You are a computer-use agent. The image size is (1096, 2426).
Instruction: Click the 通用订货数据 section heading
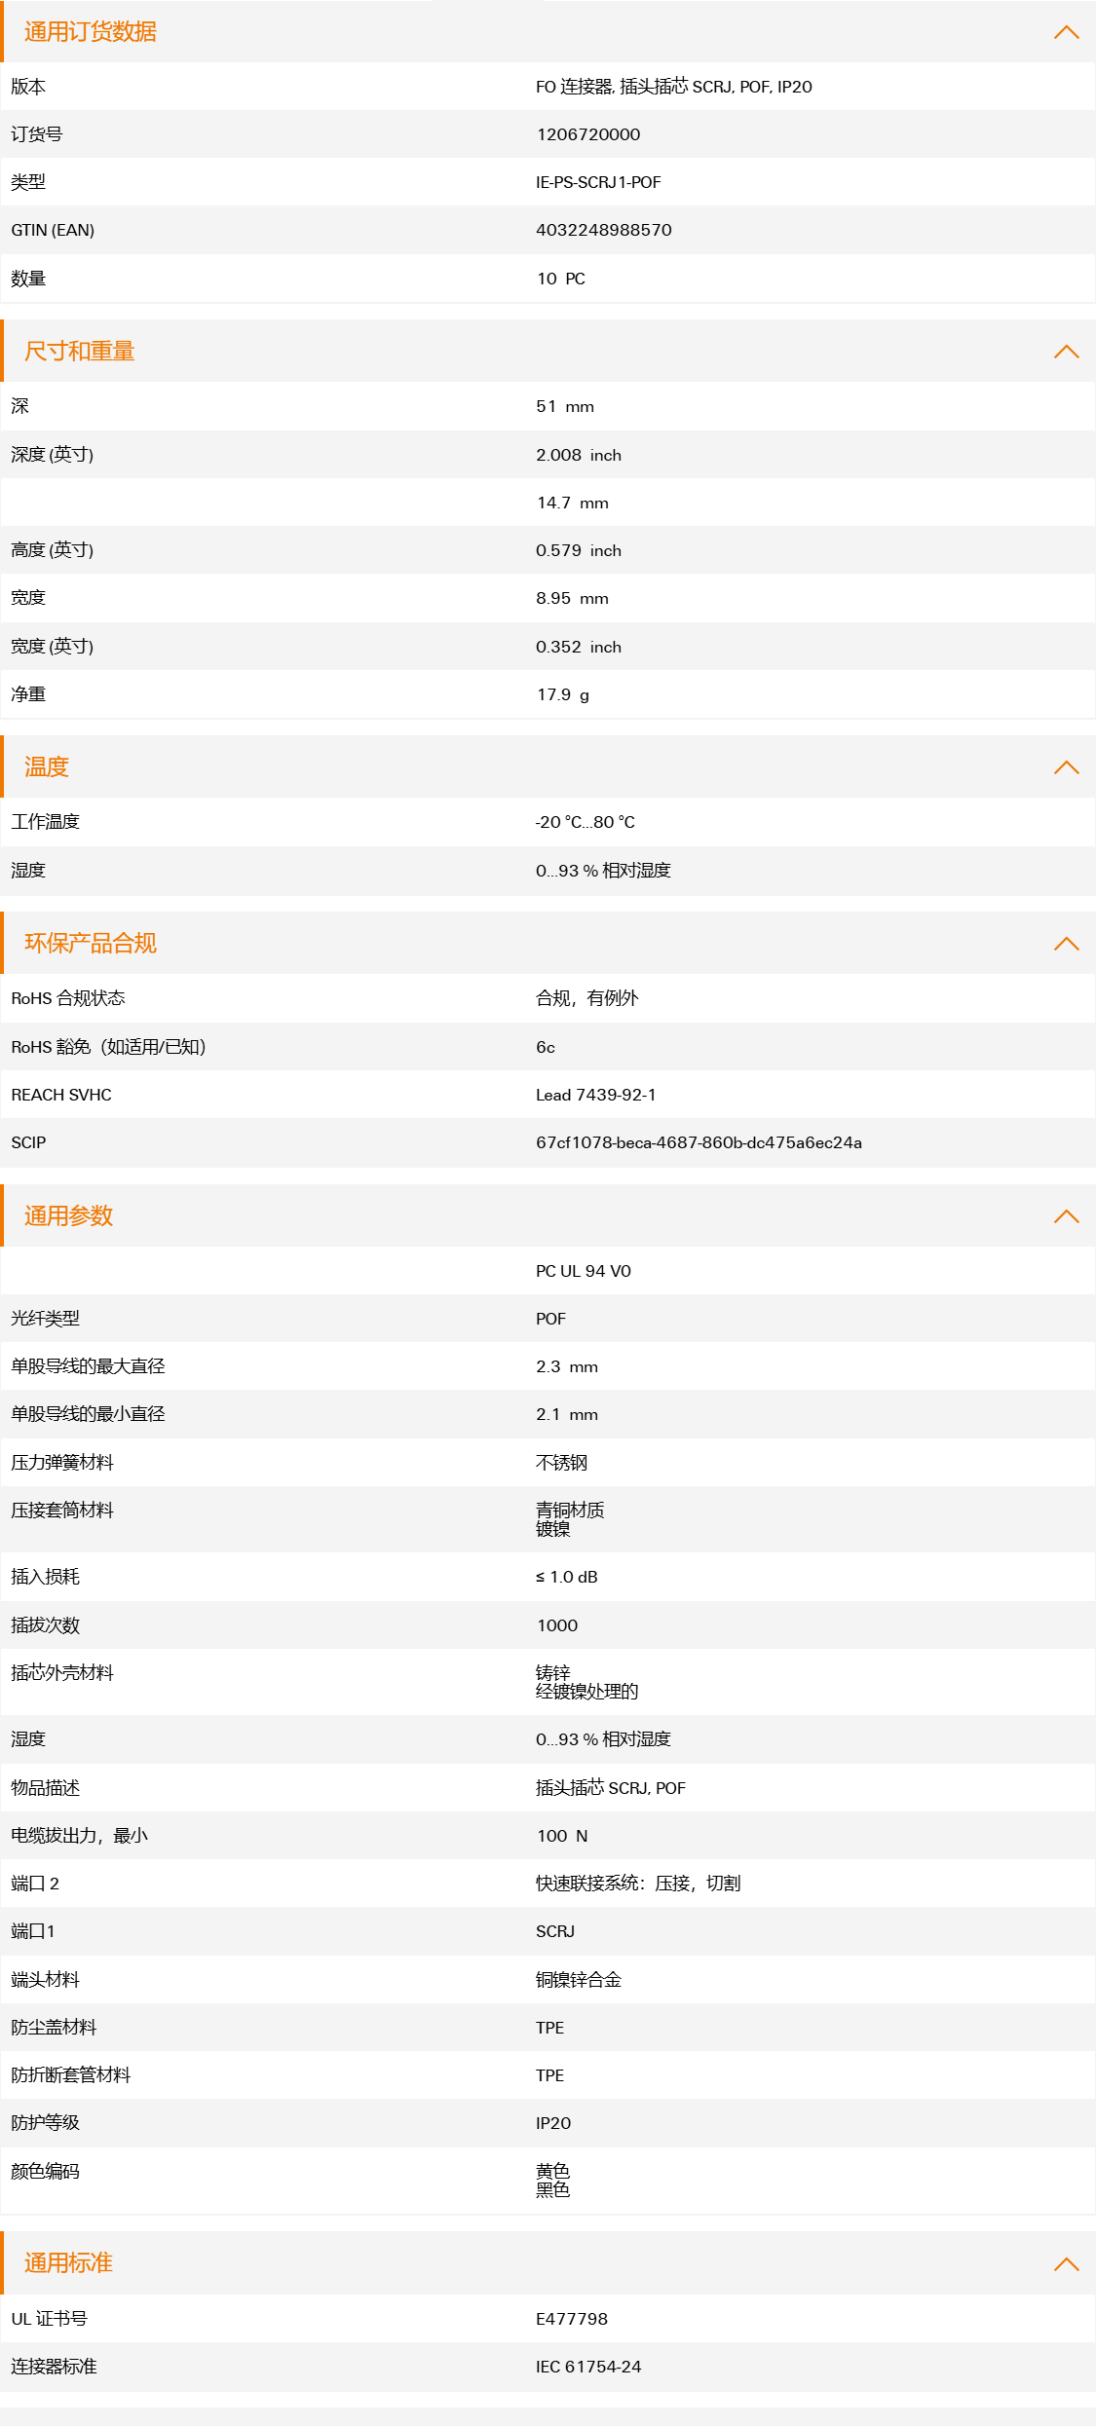(x=91, y=32)
